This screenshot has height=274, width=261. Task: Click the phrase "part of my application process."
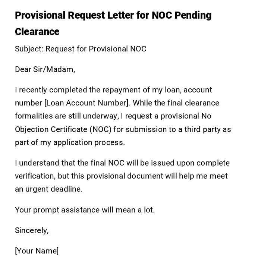(x=70, y=142)
